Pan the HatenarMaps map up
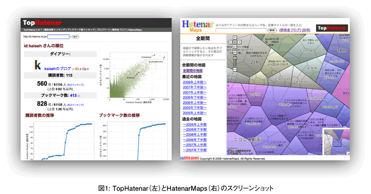This screenshot has height=194, width=371. pyautogui.click(x=235, y=37)
